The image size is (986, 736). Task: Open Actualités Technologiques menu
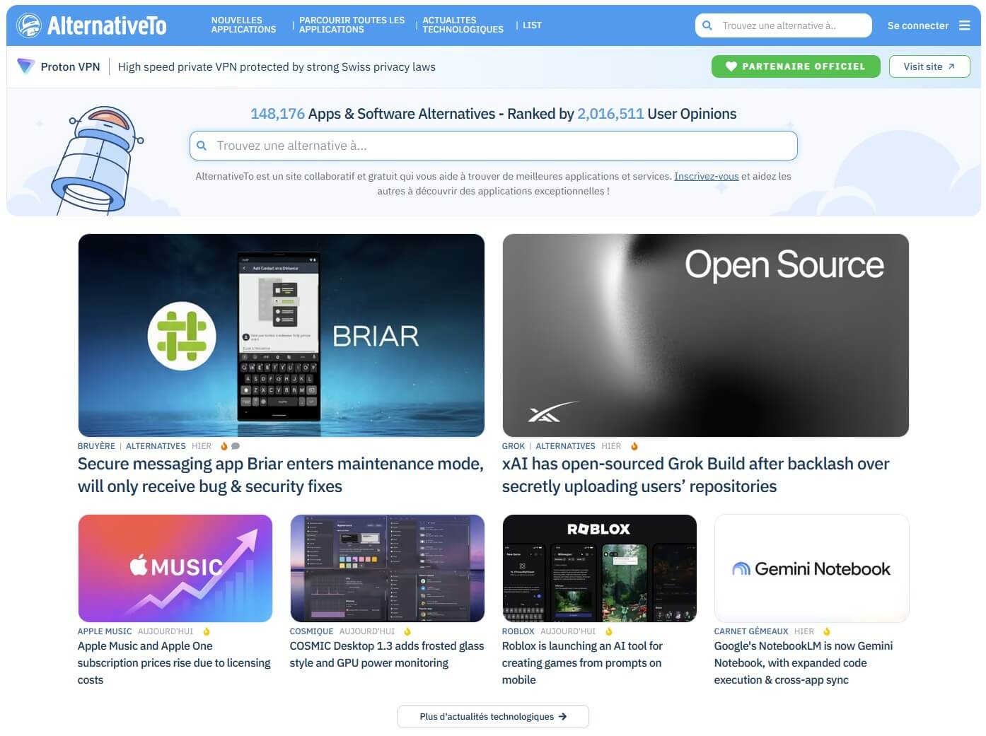coord(463,25)
